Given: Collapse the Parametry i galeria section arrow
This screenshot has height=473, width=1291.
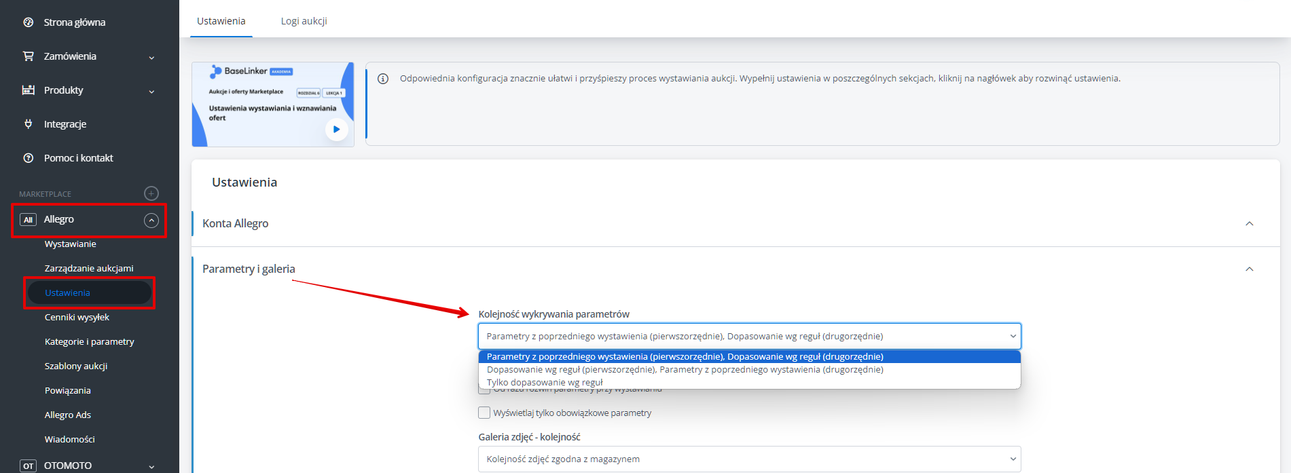Looking at the screenshot, I should [1249, 269].
